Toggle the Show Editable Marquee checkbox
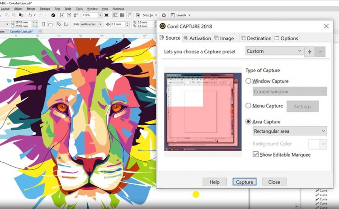Screen dimensions: 339x209 click(x=255, y=154)
